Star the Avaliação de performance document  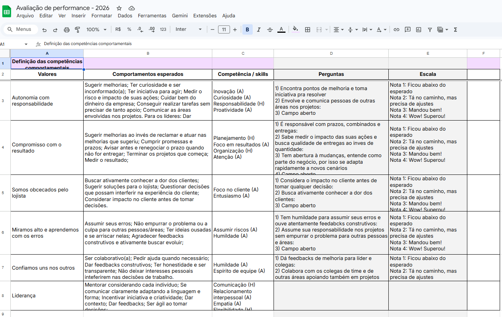[119, 8]
